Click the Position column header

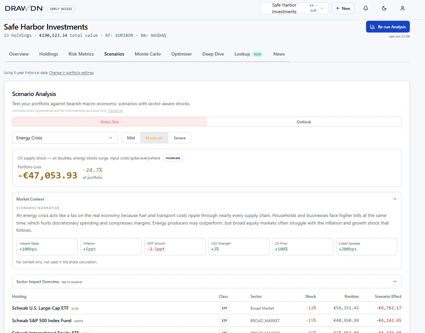click(352, 297)
